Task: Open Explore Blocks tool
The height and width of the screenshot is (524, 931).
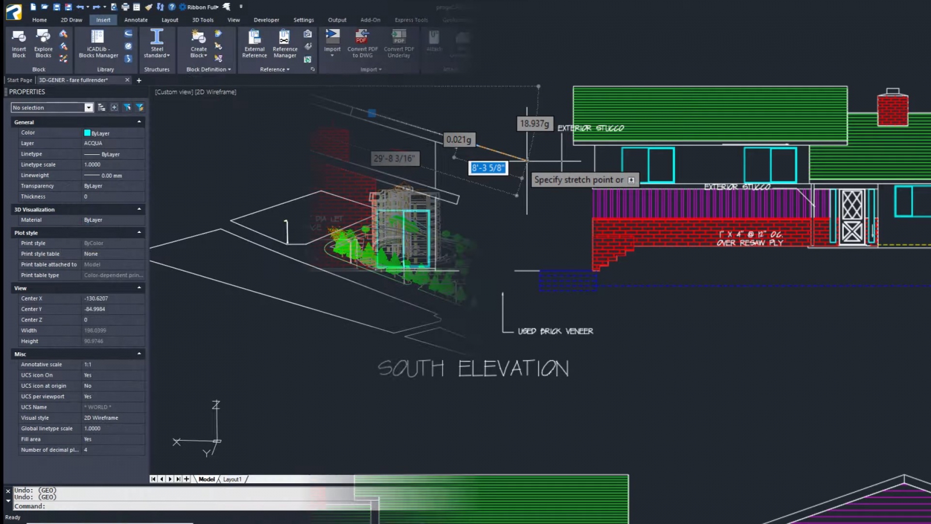Action: point(43,43)
